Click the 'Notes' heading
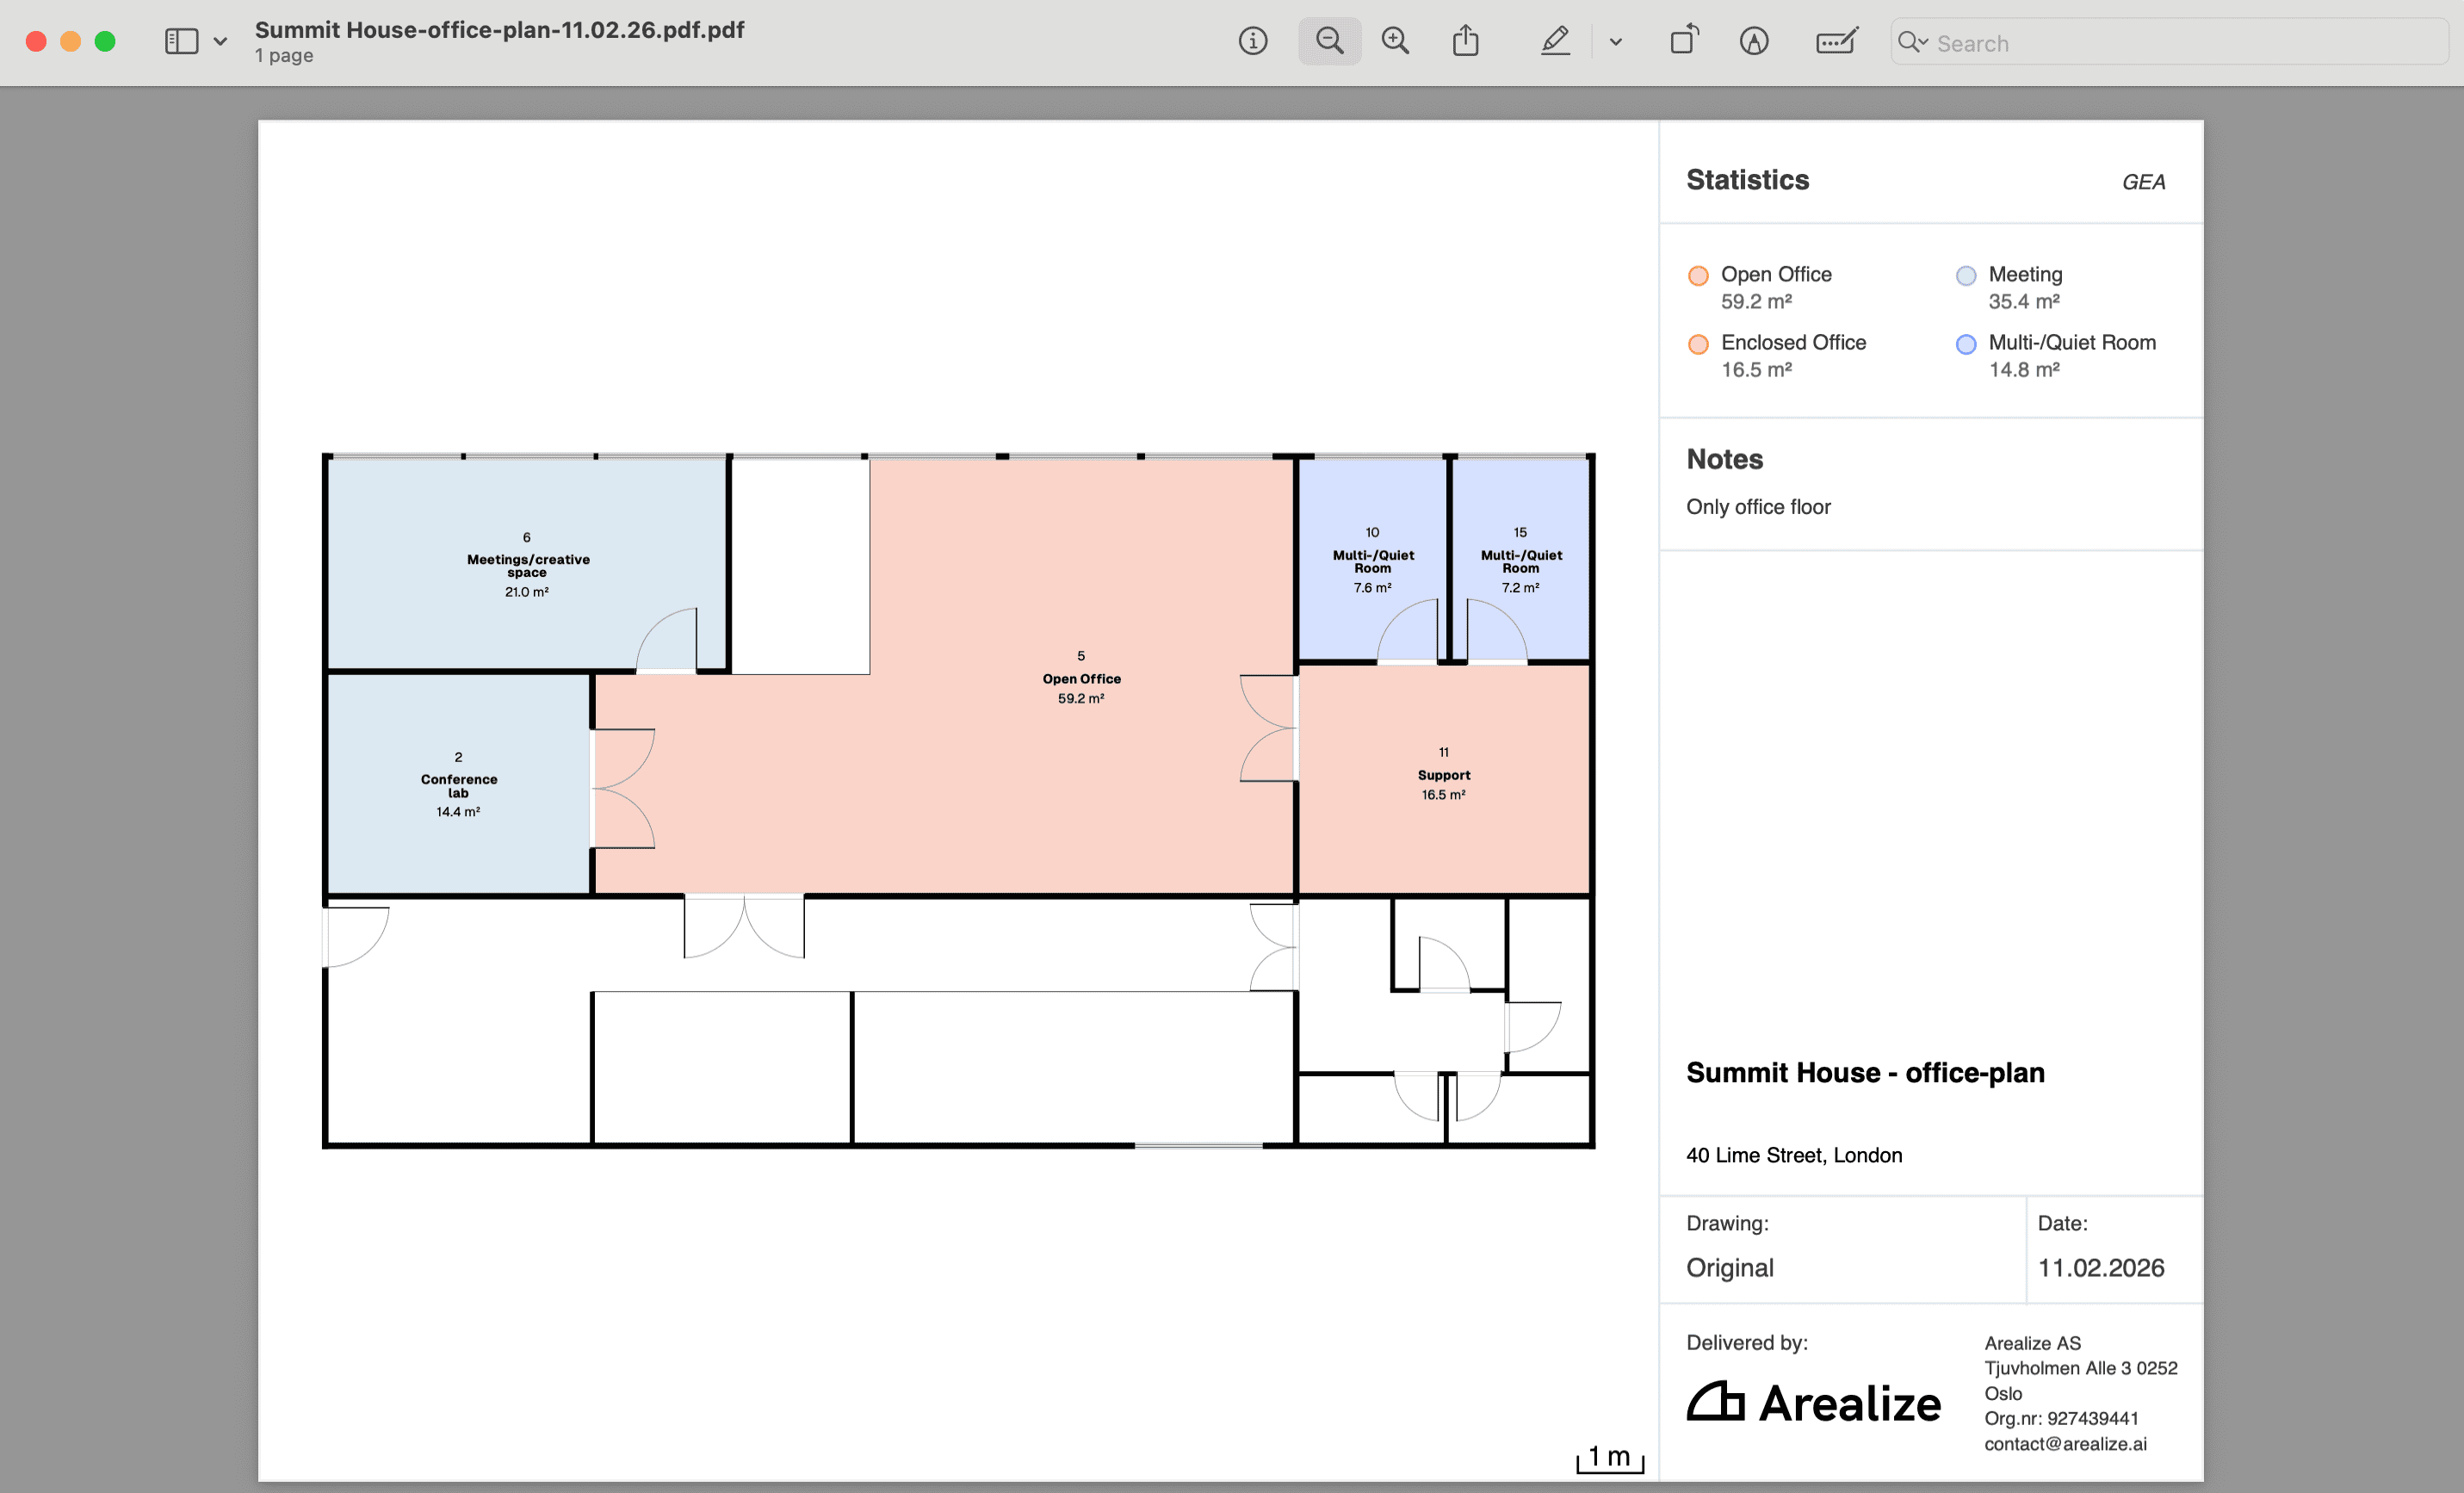The image size is (2464, 1493). point(1724,459)
